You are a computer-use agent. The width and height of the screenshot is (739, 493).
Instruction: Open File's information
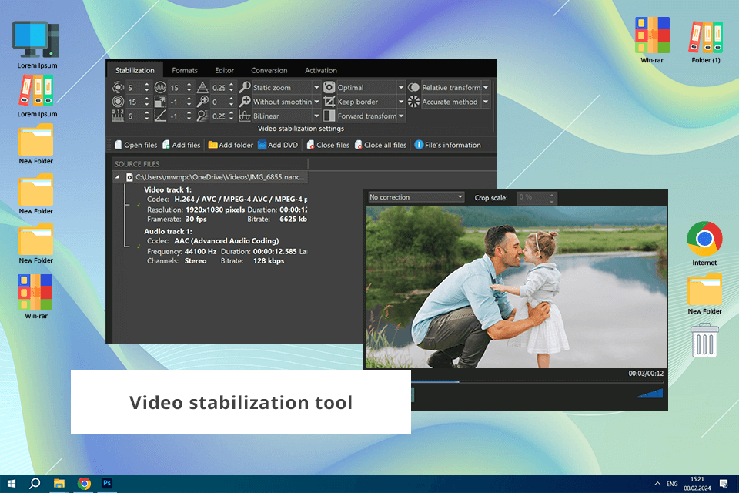coord(448,145)
